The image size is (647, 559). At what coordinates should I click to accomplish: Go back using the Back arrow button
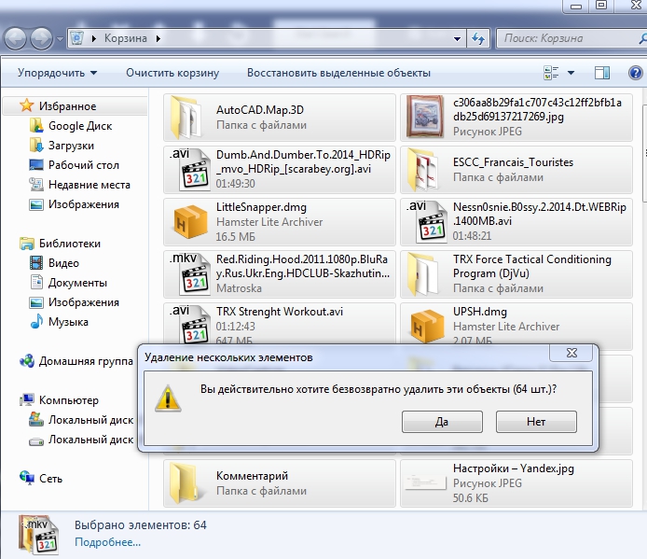(17, 38)
